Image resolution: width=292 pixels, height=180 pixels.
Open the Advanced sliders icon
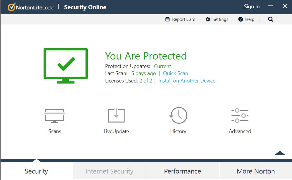[x=240, y=115]
